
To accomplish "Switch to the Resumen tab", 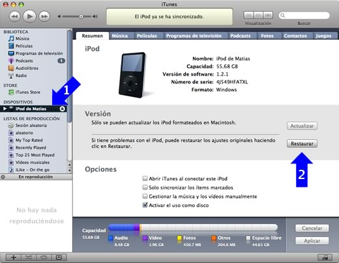I will coord(93,36).
